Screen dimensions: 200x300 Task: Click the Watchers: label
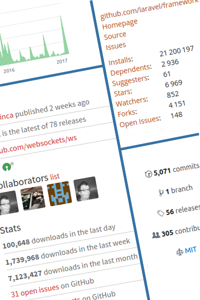(132, 102)
